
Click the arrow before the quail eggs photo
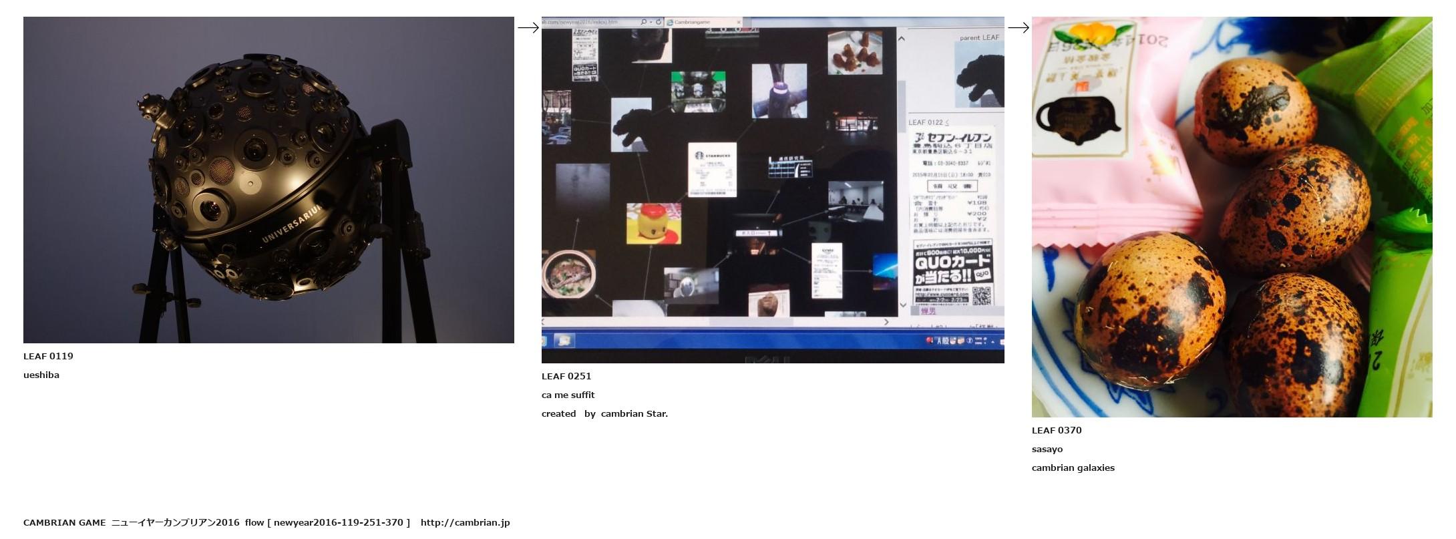coord(1018,27)
